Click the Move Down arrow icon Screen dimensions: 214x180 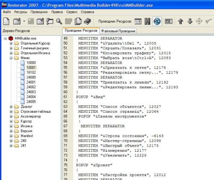pyautogui.click(x=190, y=21)
